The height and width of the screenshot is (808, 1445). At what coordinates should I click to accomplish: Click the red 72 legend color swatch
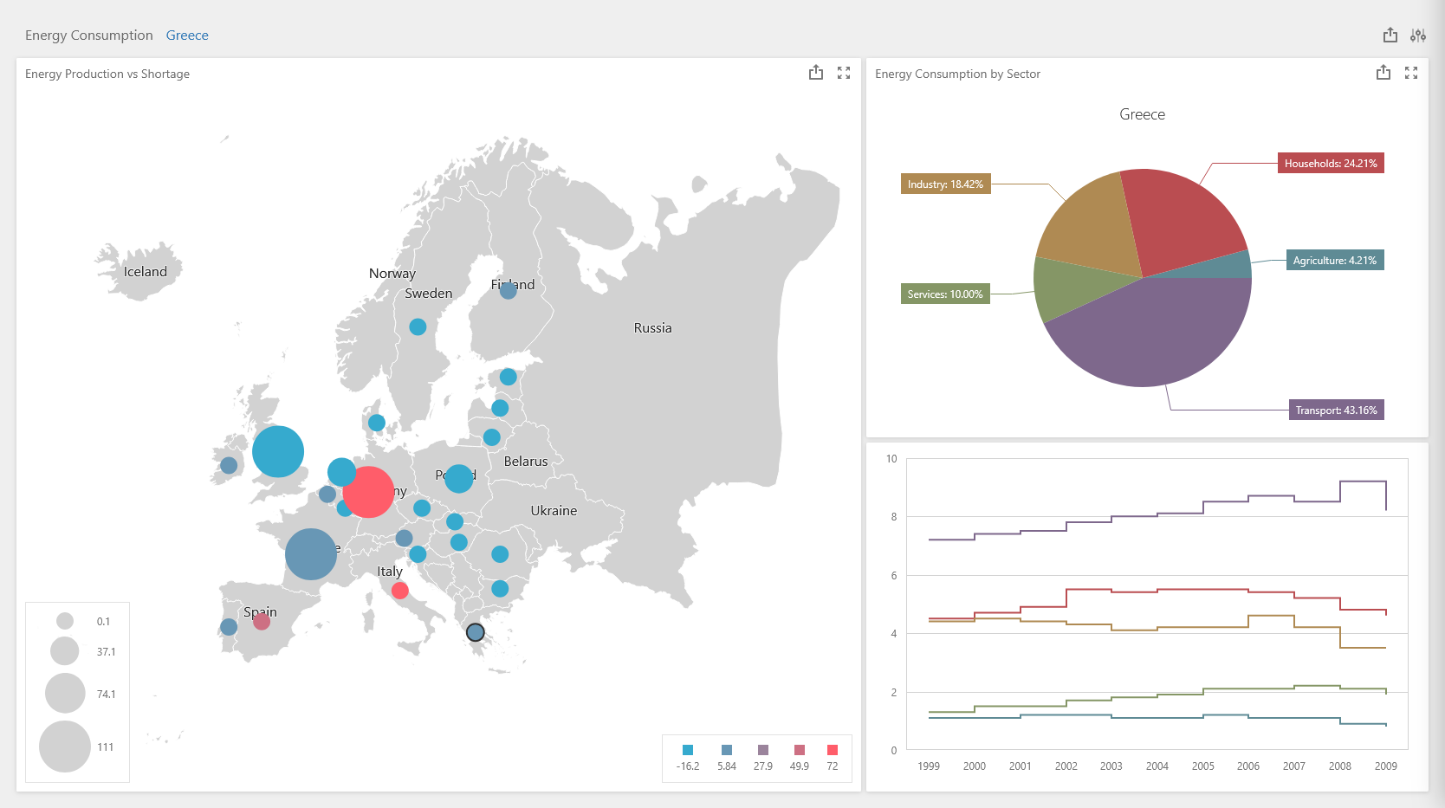click(833, 750)
